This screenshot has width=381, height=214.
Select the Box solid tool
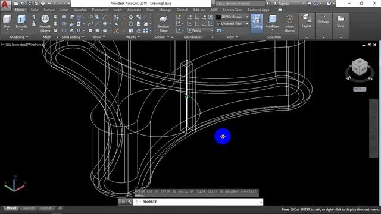[7, 21]
